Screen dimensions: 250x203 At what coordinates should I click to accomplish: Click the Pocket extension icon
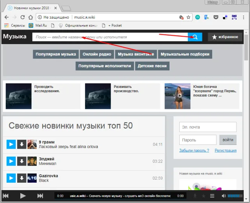pyautogui.click(x=216, y=17)
